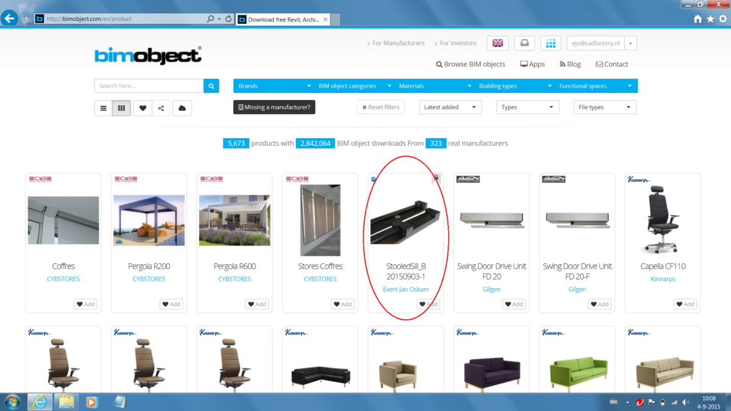This screenshot has height=411, width=731.
Task: Open account dropdown arrow next to email
Action: (x=630, y=43)
